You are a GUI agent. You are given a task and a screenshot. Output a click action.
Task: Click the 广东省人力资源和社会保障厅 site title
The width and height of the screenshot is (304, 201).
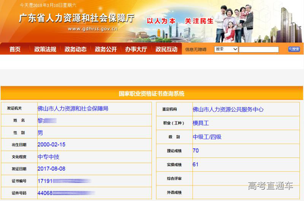click(77, 18)
